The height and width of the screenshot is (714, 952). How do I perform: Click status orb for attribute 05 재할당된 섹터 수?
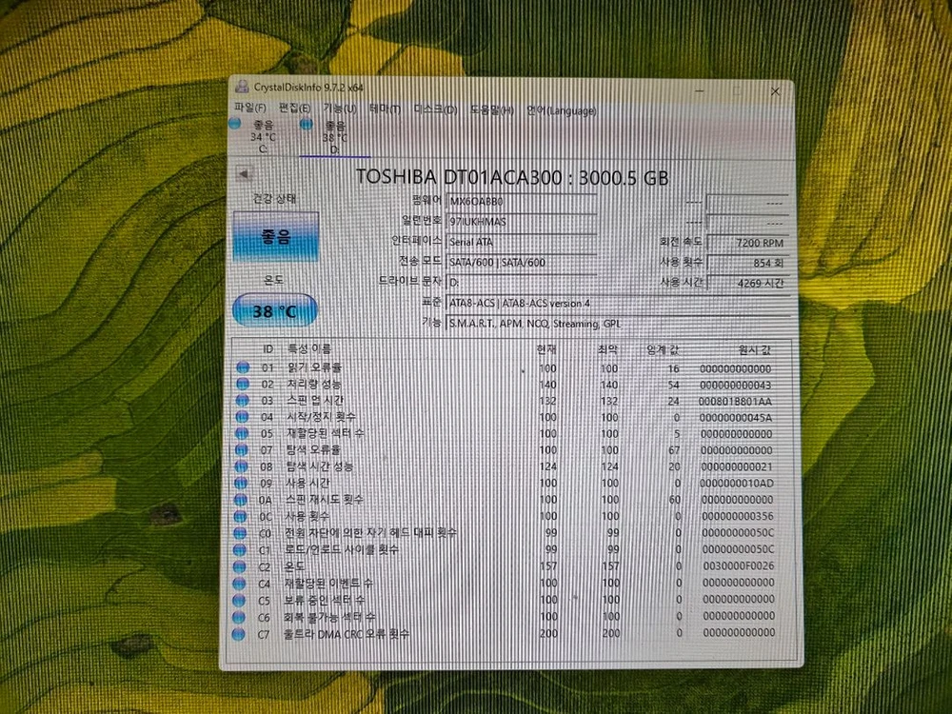[x=242, y=433]
